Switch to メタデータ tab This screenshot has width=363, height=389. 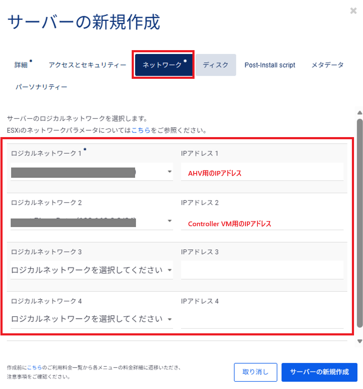click(x=327, y=65)
